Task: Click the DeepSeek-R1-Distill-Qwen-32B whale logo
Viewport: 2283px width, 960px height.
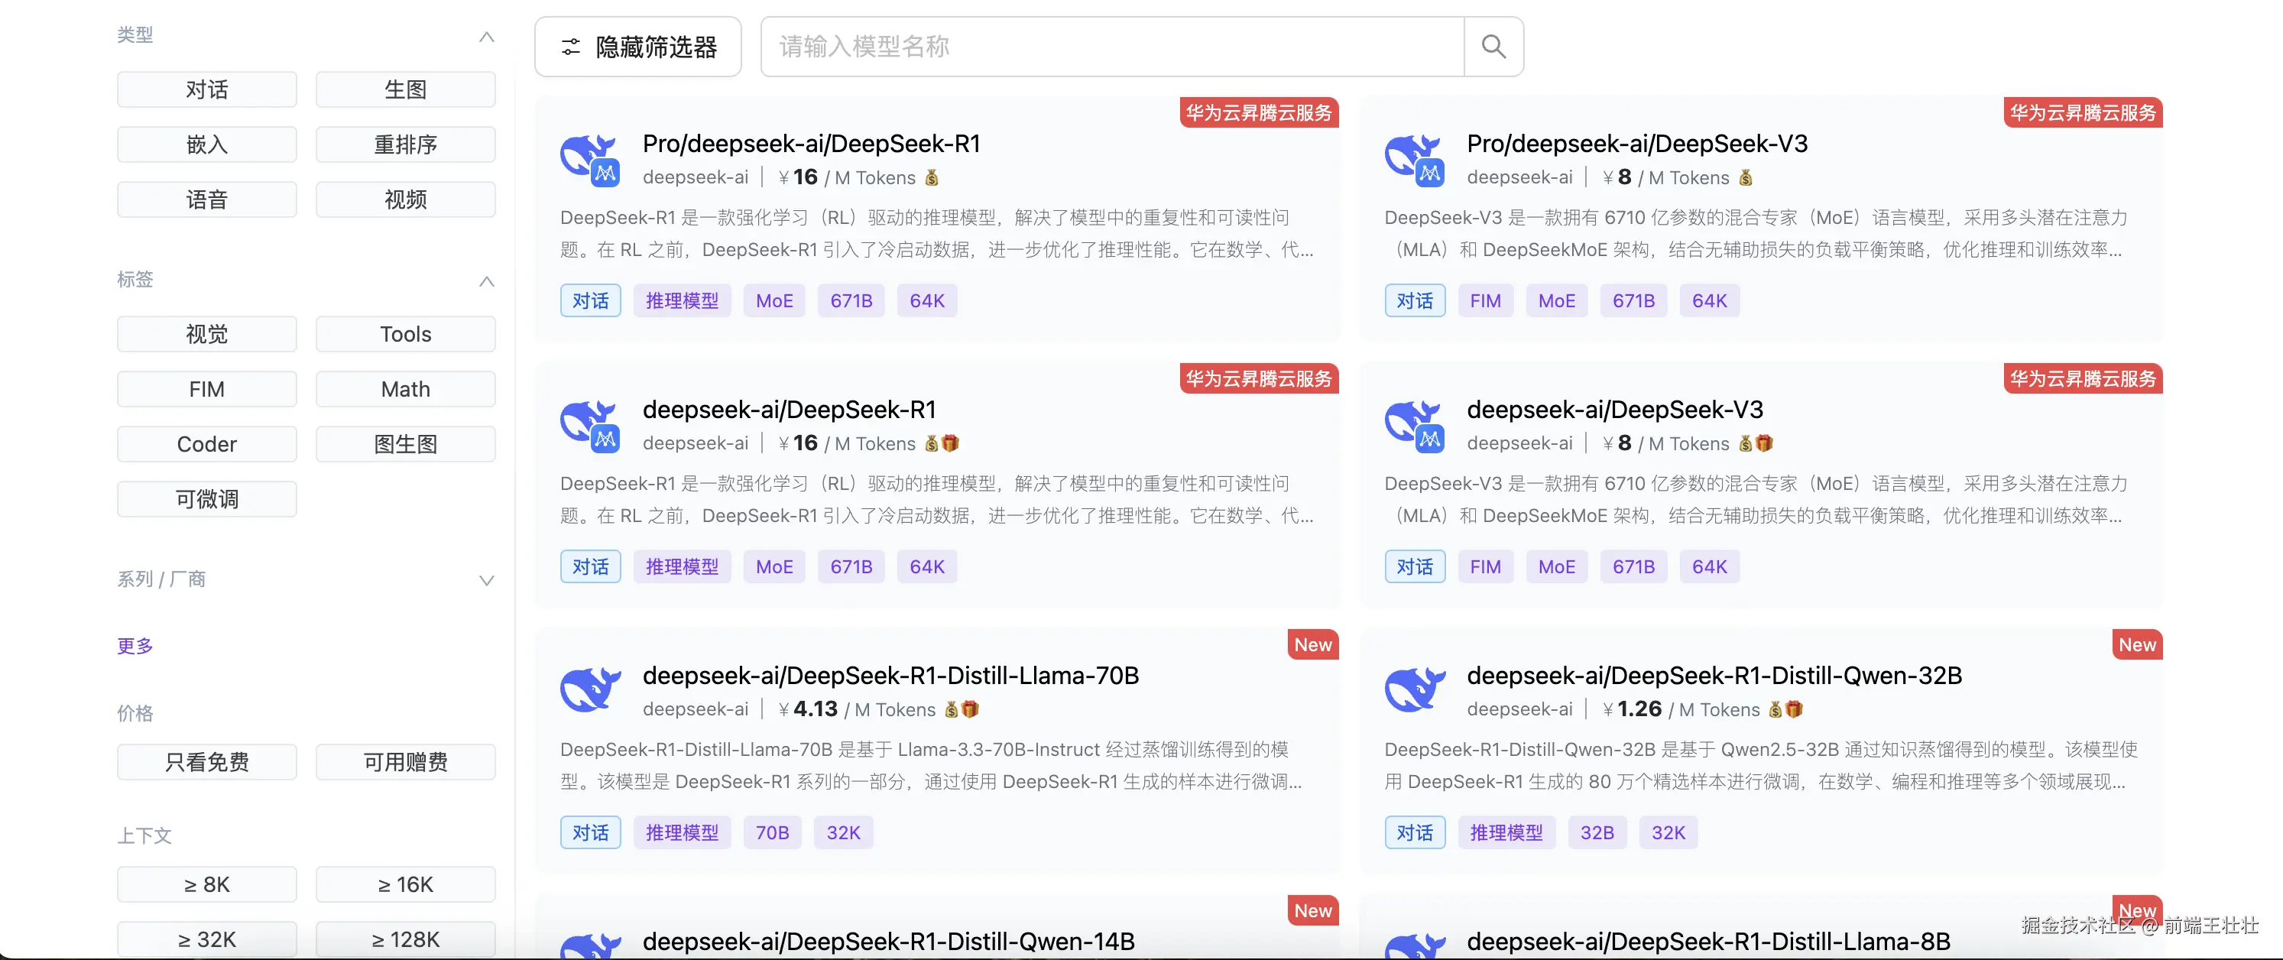Action: [x=1415, y=690]
